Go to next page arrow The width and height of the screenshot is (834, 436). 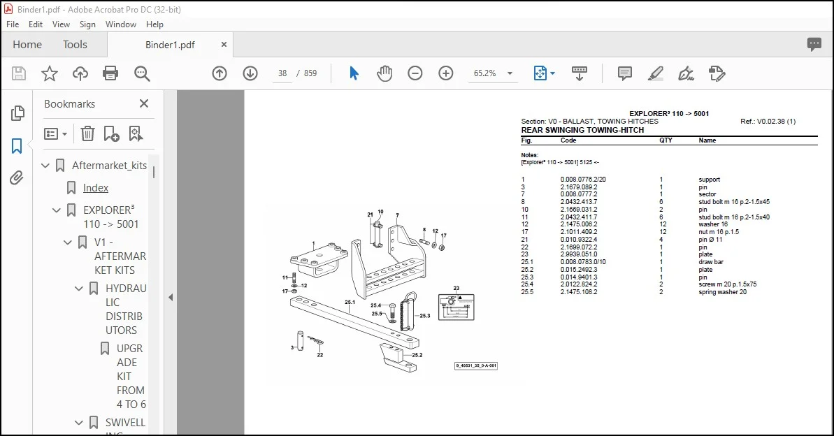(250, 73)
